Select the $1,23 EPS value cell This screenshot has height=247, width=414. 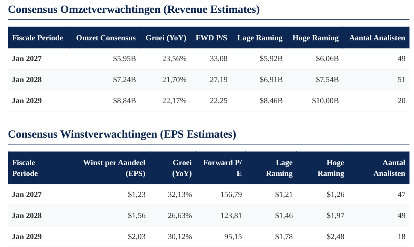click(136, 195)
